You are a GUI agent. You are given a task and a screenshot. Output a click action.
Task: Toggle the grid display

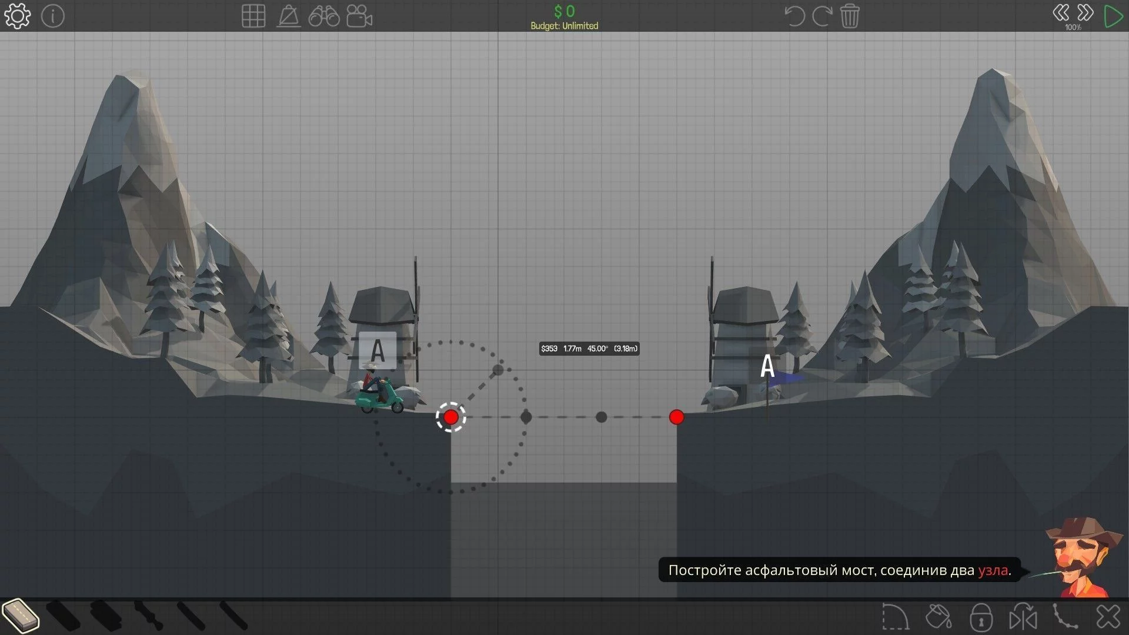[x=253, y=16]
